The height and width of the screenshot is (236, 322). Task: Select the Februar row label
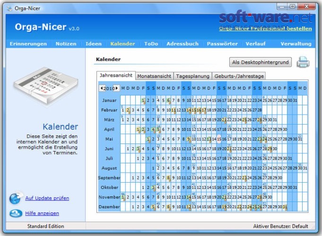click(x=109, y=110)
